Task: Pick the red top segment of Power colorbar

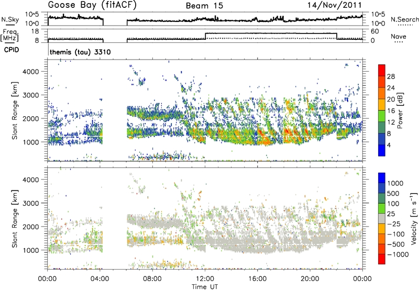Action: point(382,71)
